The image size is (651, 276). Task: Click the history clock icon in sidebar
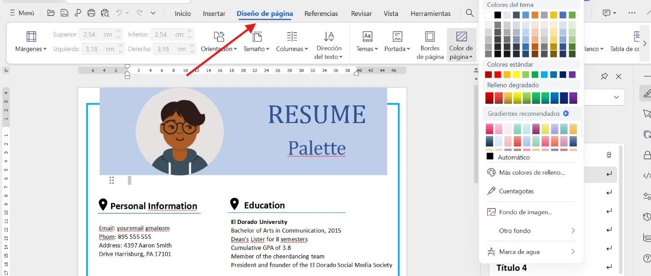647,217
